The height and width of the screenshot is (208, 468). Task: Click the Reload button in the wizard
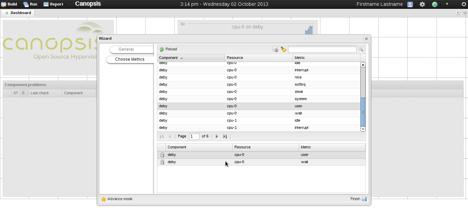pyautogui.click(x=168, y=49)
